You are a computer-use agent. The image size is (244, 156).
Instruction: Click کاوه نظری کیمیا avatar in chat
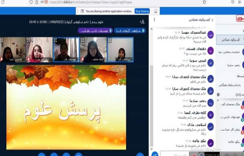pyautogui.click(x=210, y=115)
